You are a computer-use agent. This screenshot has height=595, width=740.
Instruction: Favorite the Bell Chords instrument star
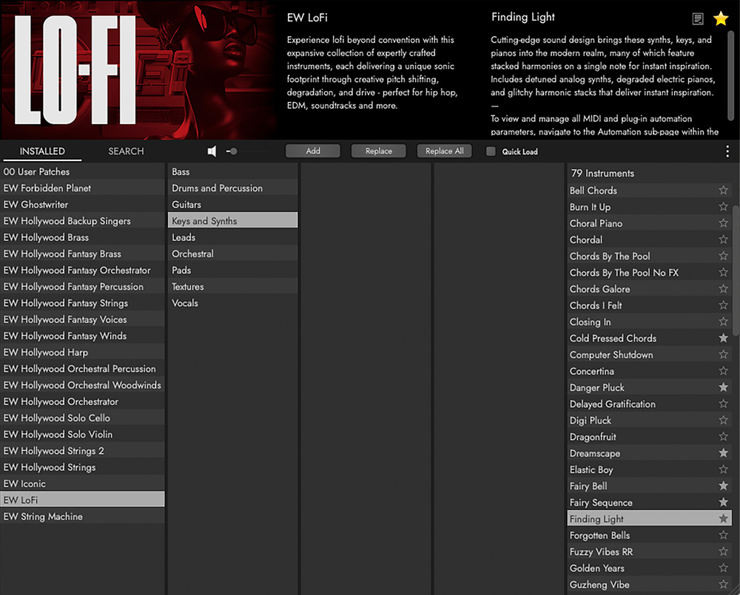[x=723, y=191]
